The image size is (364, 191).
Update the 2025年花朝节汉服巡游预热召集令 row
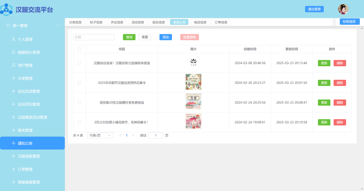pos(324,83)
